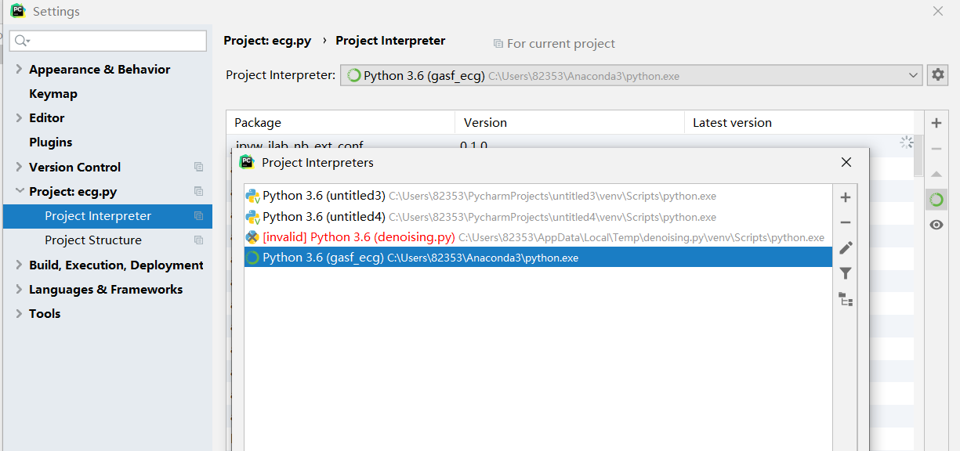The height and width of the screenshot is (451, 960).
Task: Open interpreter settings gear icon
Action: [937, 74]
